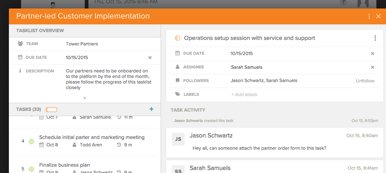The image size is (386, 173).
Task: Click the person icon next to ASSIGNEE
Action: [x=178, y=67]
